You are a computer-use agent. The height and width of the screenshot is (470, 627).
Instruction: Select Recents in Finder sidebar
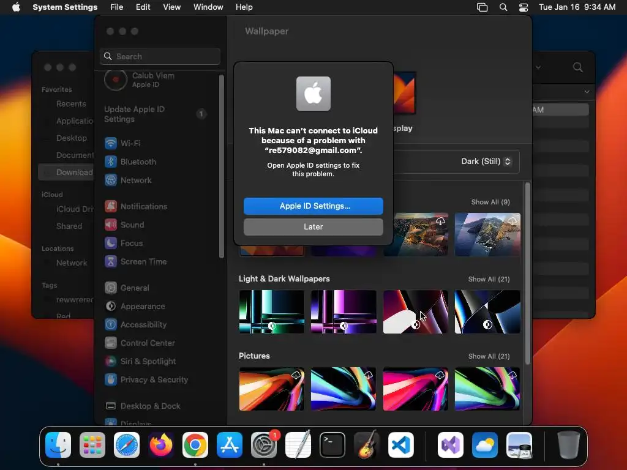pyautogui.click(x=71, y=103)
